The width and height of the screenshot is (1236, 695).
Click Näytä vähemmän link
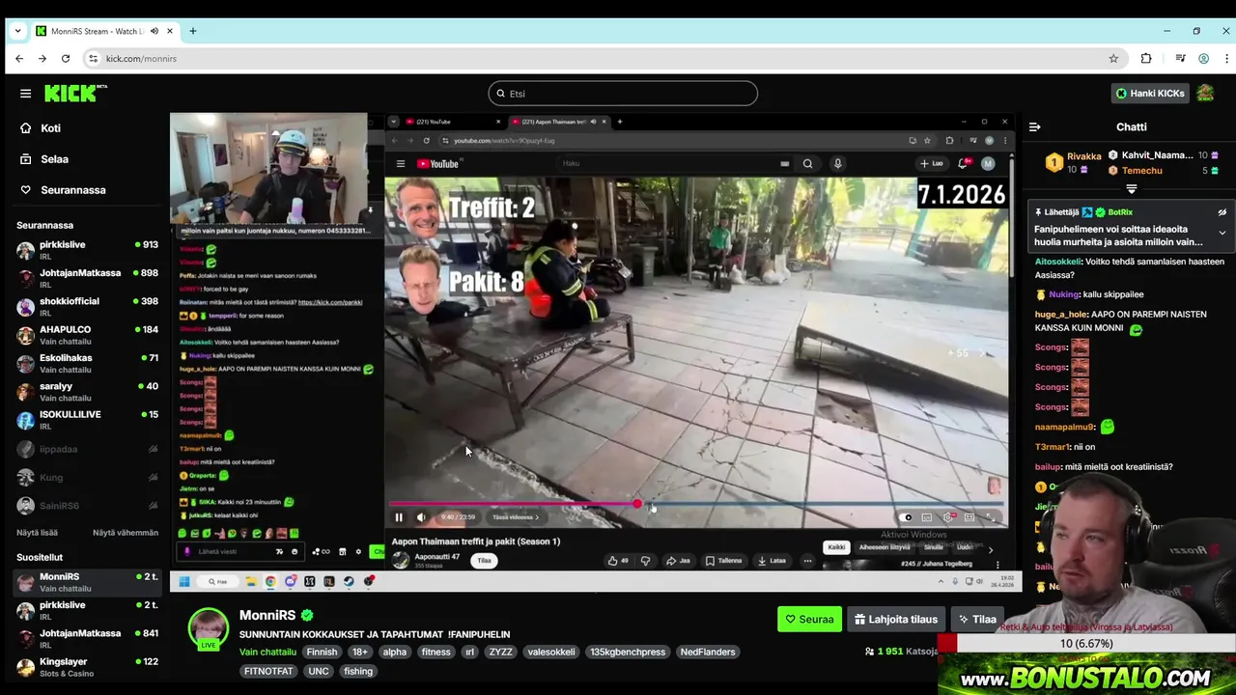coord(126,533)
